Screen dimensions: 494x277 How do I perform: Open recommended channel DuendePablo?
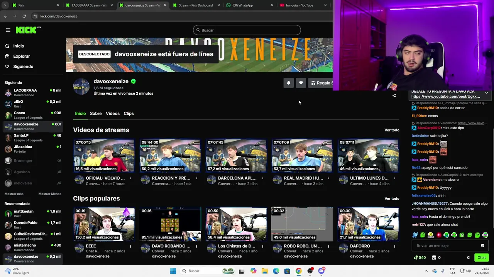click(33, 225)
